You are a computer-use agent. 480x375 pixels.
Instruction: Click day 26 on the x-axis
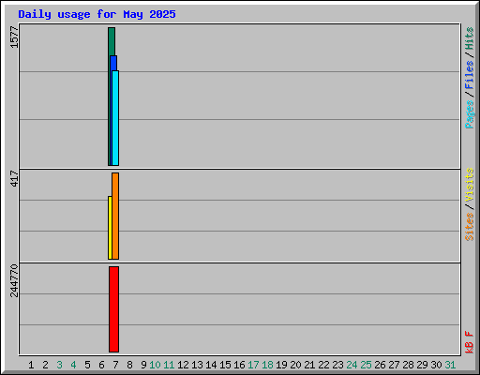380,365
